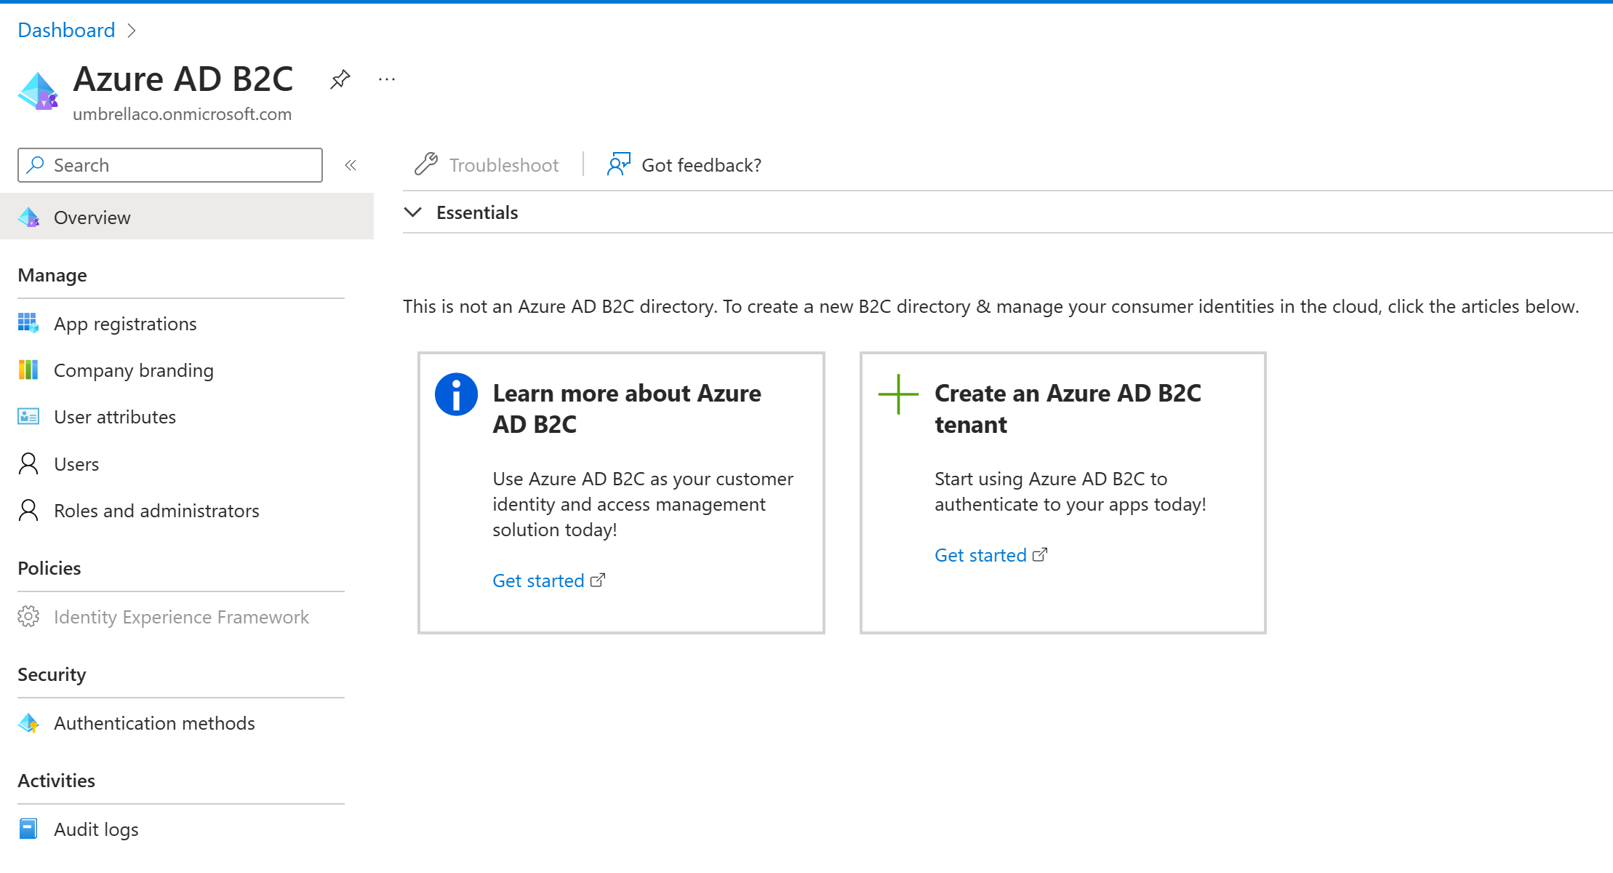Click Get started under Create tenant card

point(981,555)
